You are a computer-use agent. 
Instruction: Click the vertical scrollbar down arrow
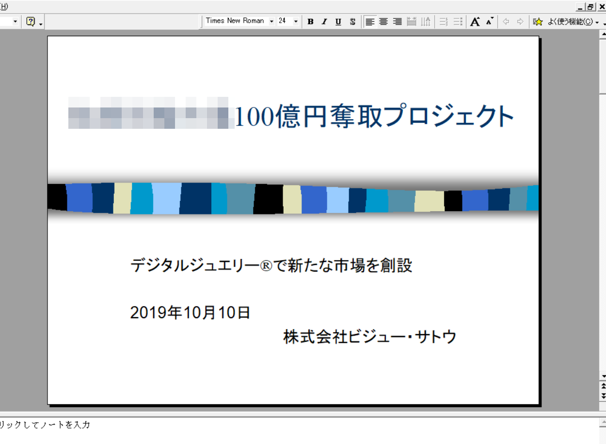603,376
